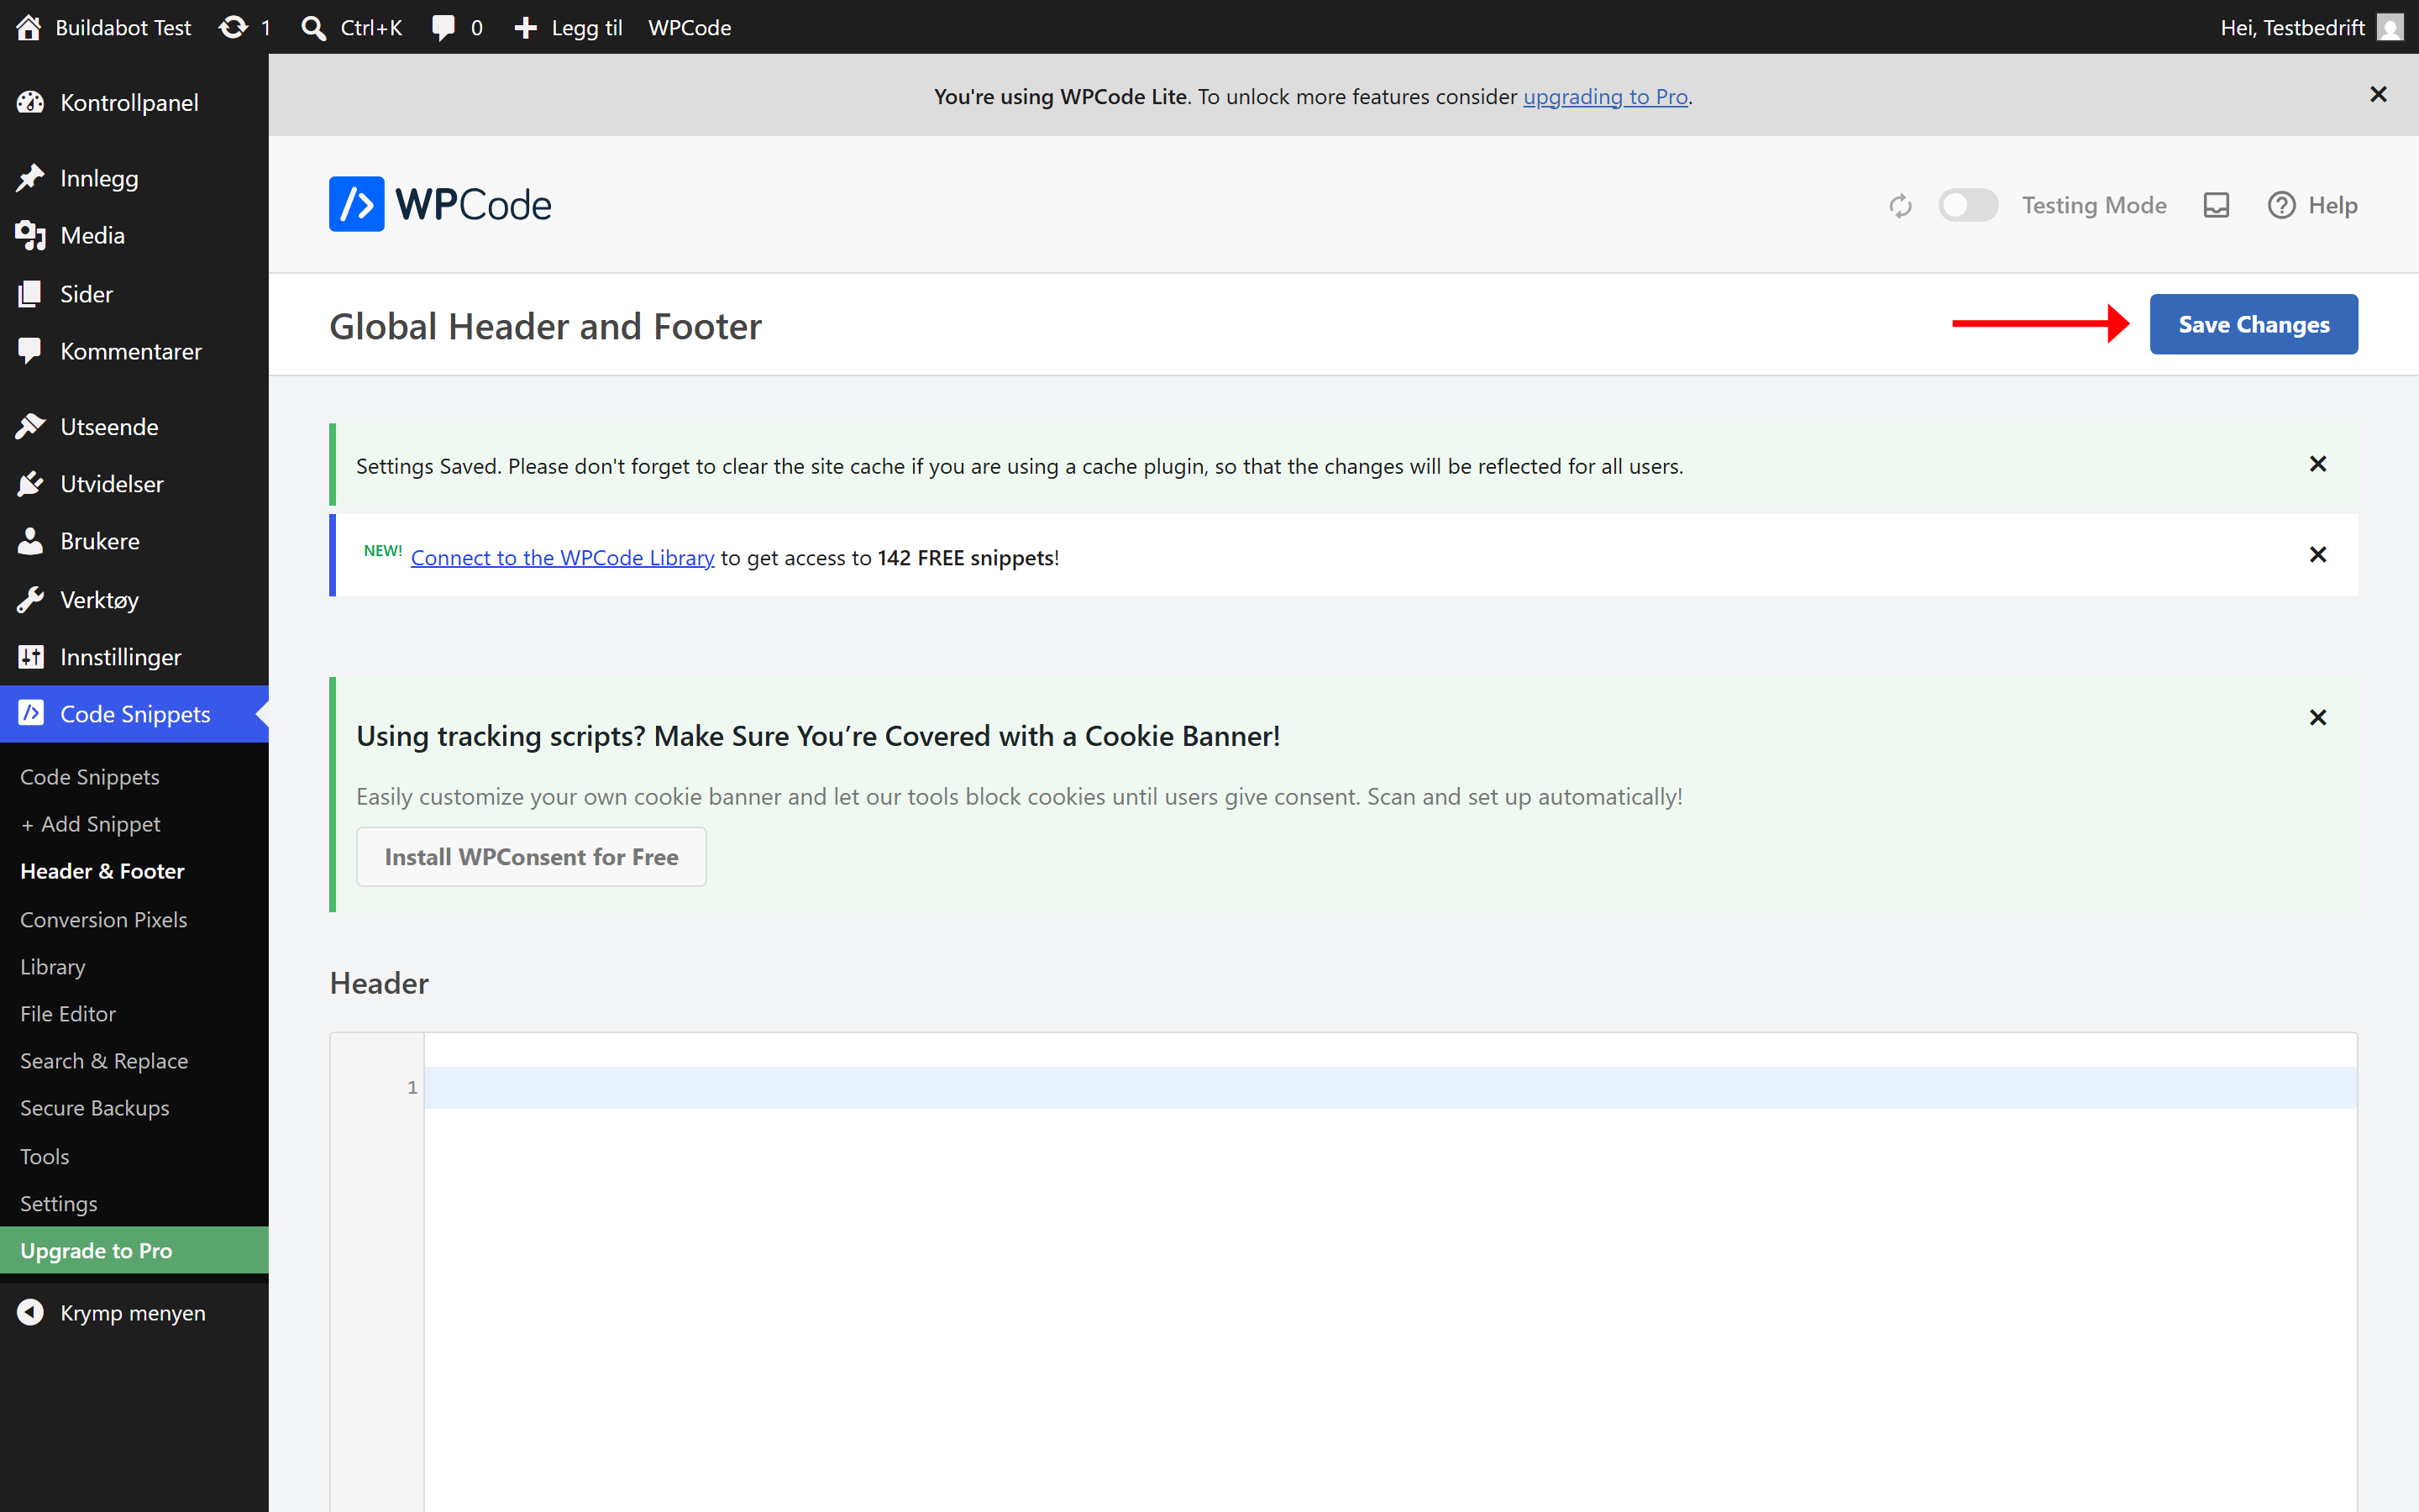2419x1512 pixels.
Task: Select the Library submenu item
Action: [52, 966]
